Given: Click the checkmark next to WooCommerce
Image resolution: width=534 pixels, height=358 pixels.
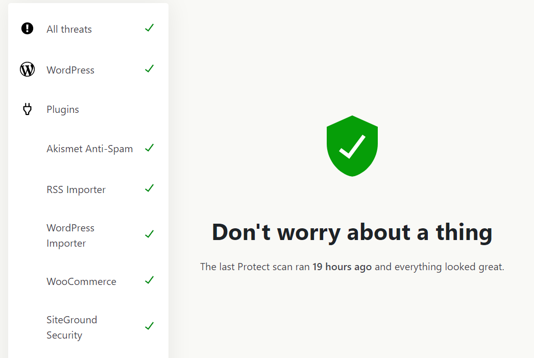Looking at the screenshot, I should pos(149,280).
